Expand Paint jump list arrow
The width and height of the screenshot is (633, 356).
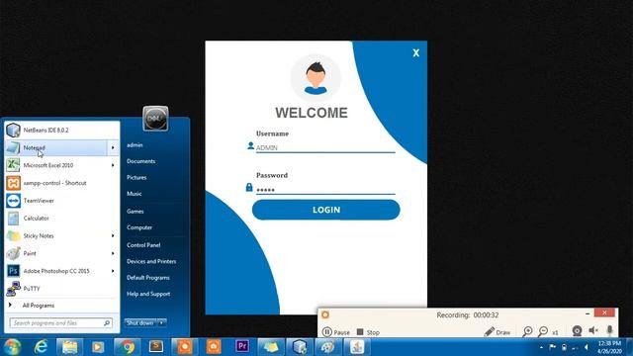click(113, 253)
